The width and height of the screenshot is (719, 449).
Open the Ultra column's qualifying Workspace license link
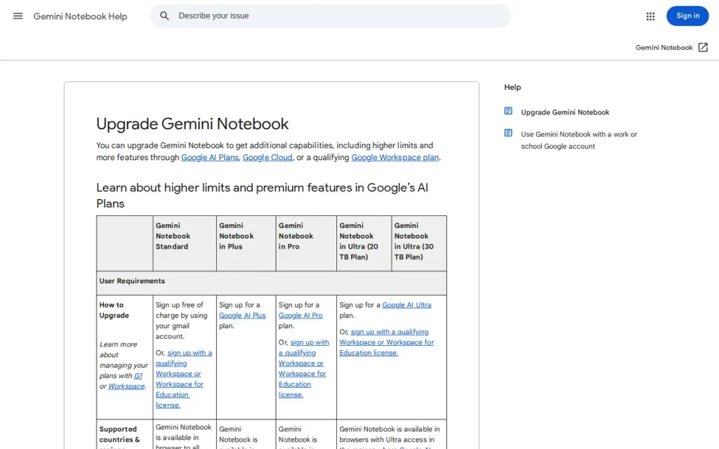pyautogui.click(x=386, y=342)
